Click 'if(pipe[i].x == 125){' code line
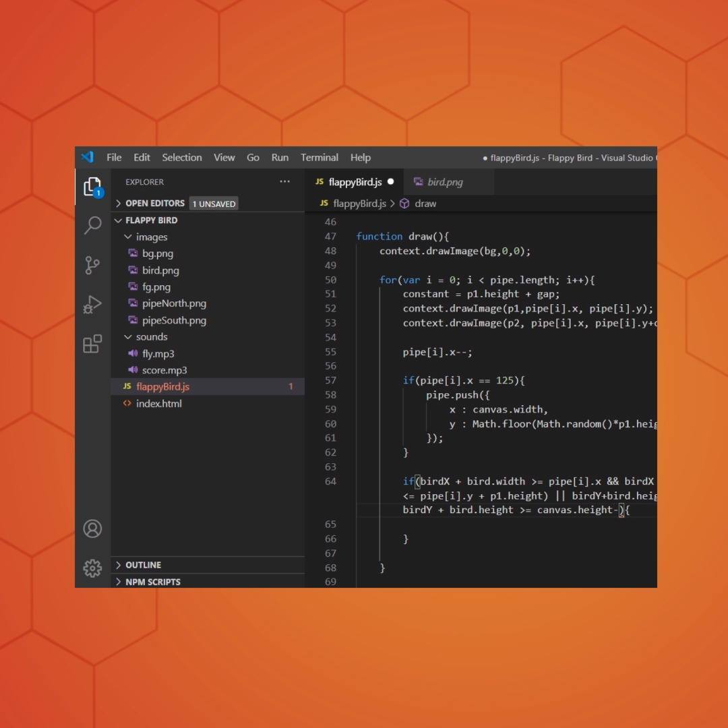The height and width of the screenshot is (728, 728). point(463,380)
